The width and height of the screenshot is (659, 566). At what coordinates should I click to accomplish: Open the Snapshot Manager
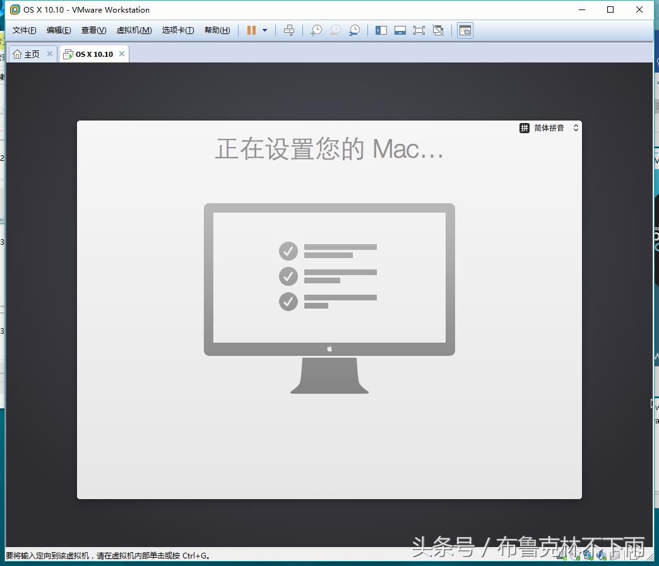tap(354, 30)
